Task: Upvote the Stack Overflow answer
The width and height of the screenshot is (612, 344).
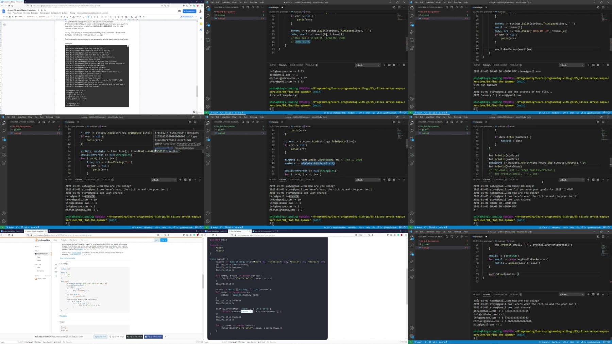Action: click(x=56, y=265)
